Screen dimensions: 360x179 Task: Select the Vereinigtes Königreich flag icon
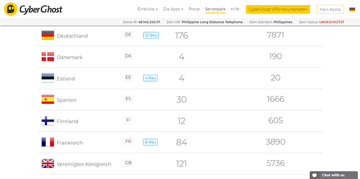pos(48,163)
